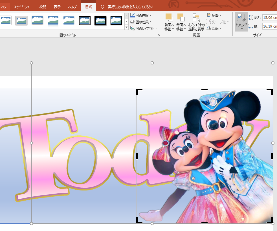The width and height of the screenshot is (277, 231).
Task: Open the 図のスタイル dialog launcher
Action: (159, 35)
